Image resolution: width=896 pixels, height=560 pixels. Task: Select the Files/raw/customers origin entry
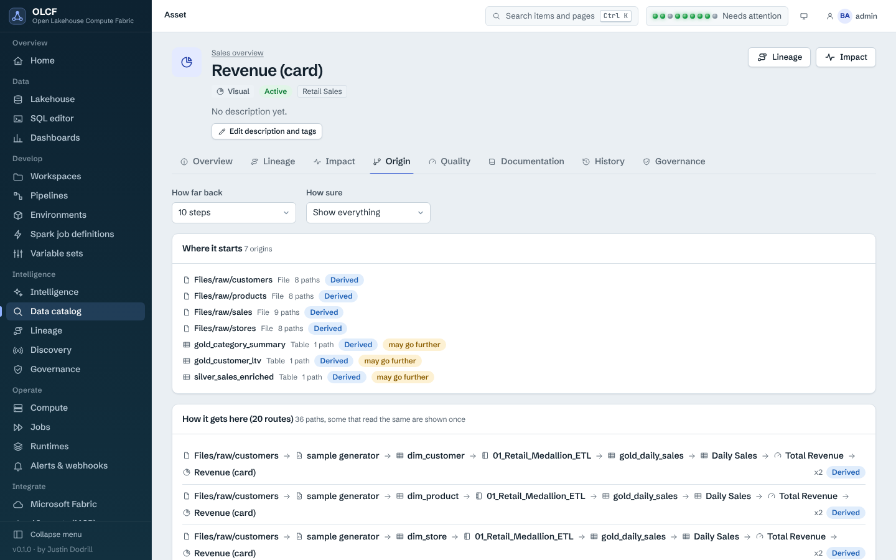point(233,280)
